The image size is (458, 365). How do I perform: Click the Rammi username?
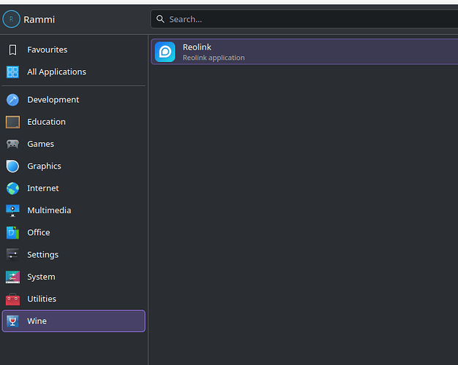pos(39,20)
